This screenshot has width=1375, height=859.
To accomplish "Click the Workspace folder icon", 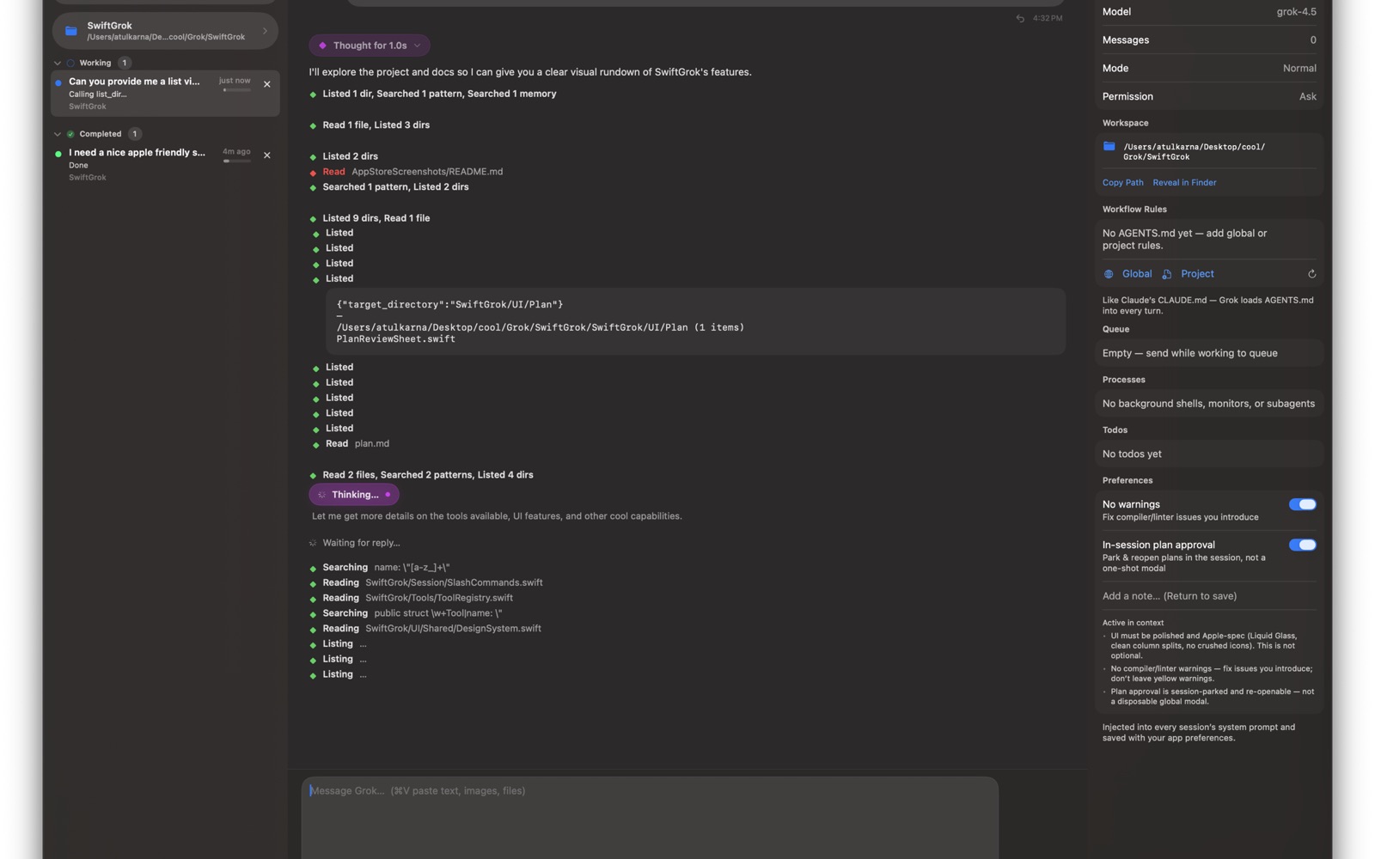I will [1109, 146].
